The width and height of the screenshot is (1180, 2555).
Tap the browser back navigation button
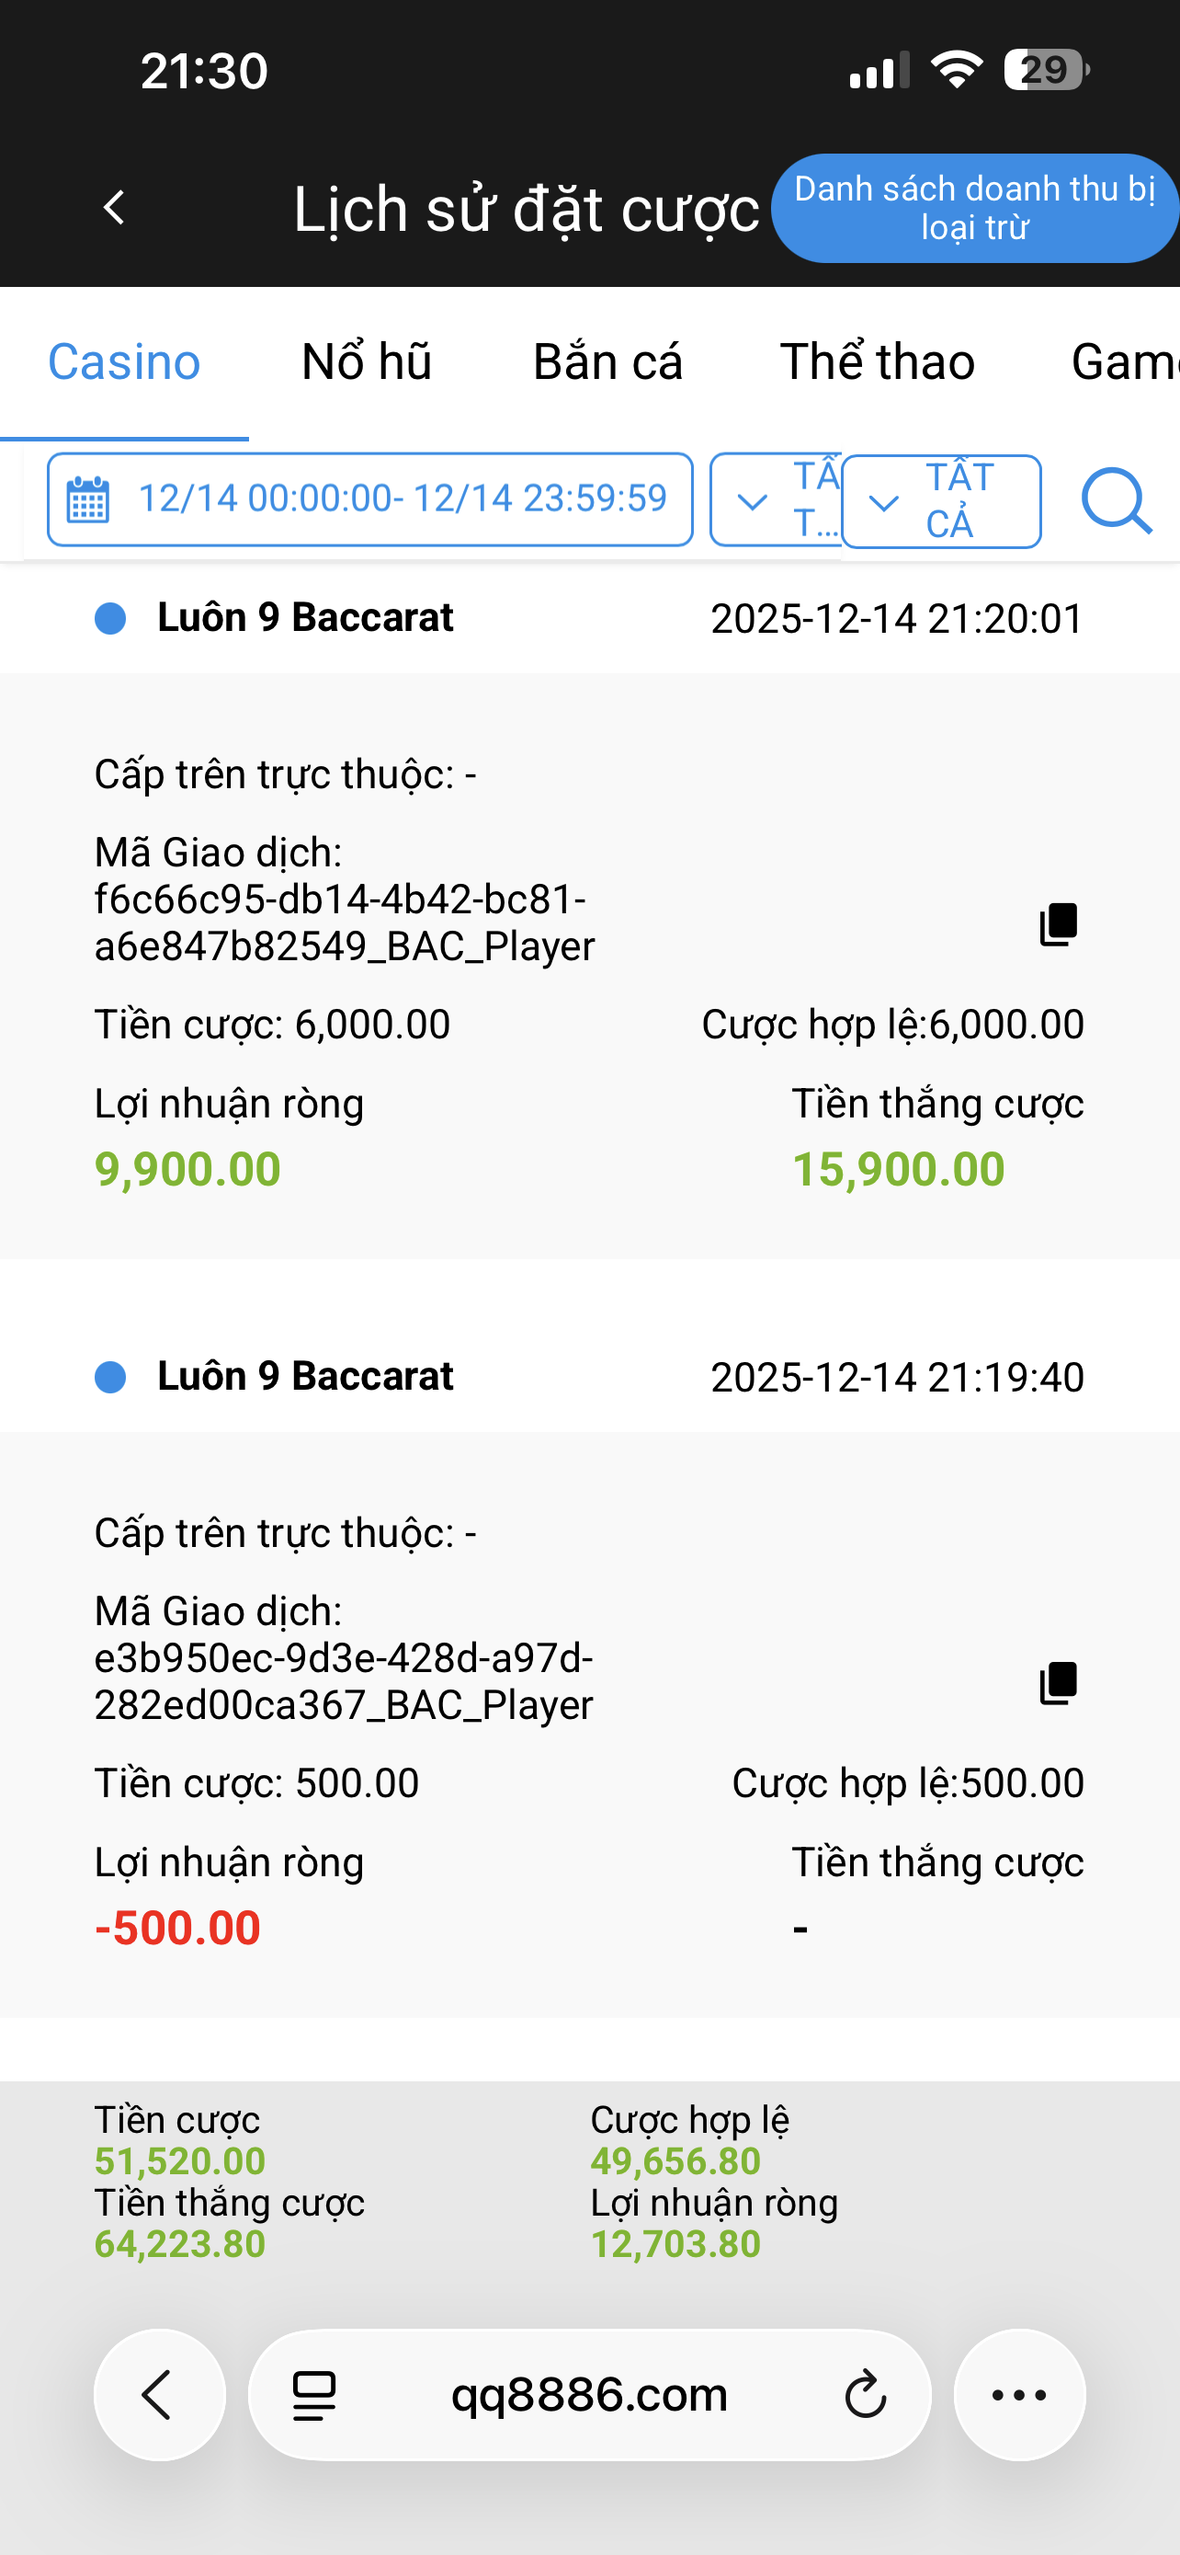158,2395
